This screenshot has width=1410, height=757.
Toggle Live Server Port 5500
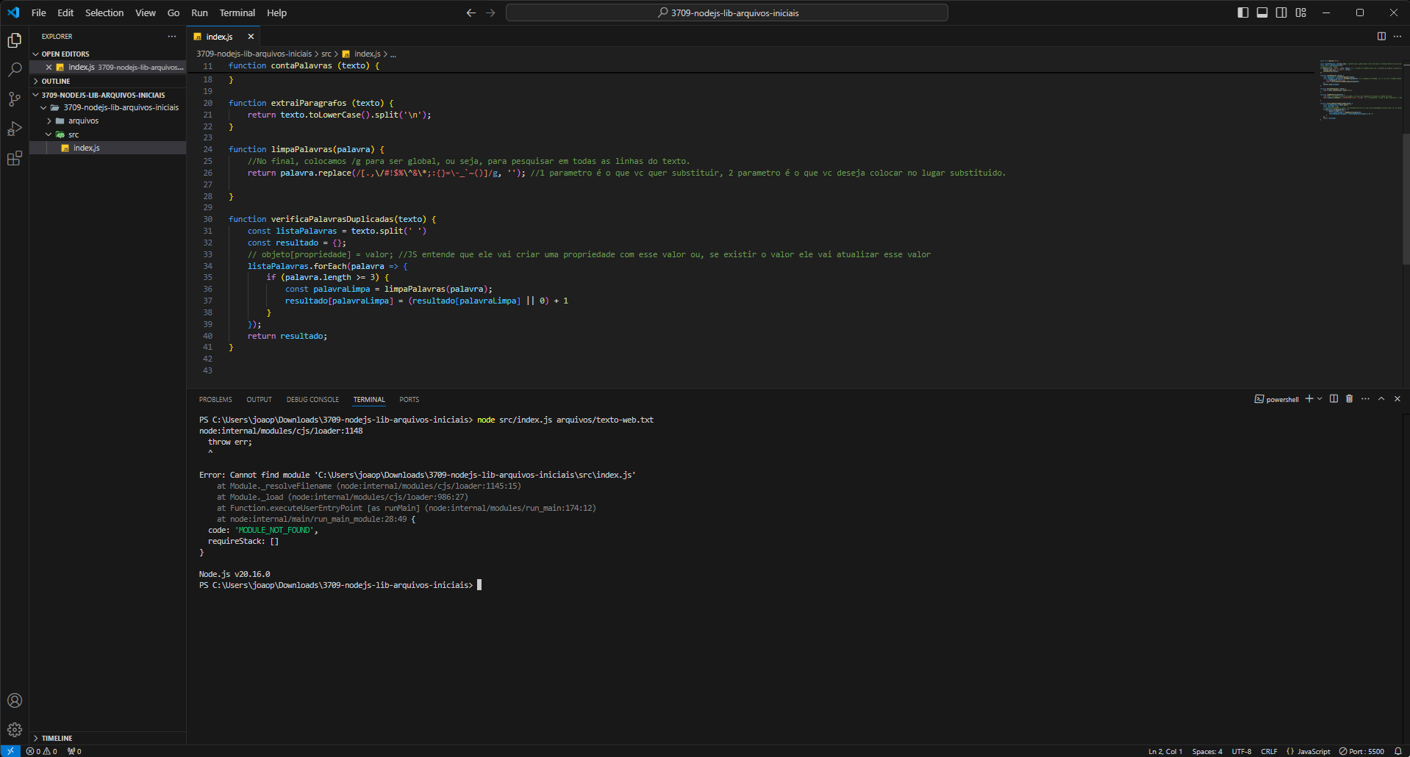1361,751
